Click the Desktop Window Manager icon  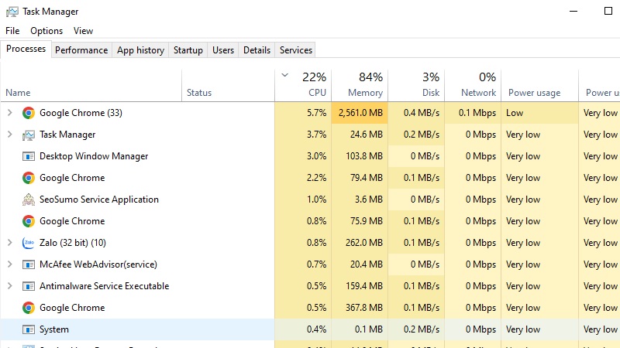(x=29, y=156)
